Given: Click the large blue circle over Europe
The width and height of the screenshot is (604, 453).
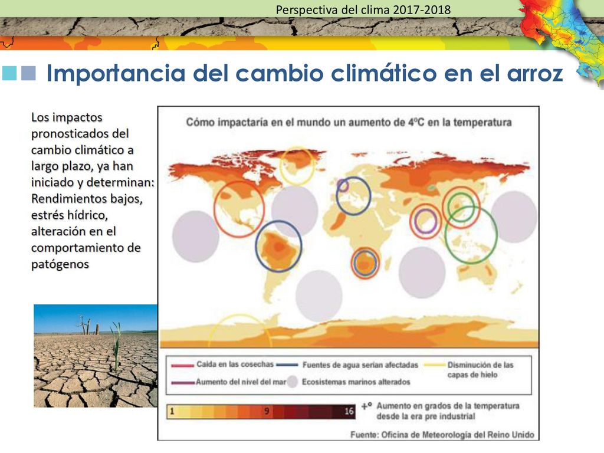Looking at the screenshot, I should point(353,195).
